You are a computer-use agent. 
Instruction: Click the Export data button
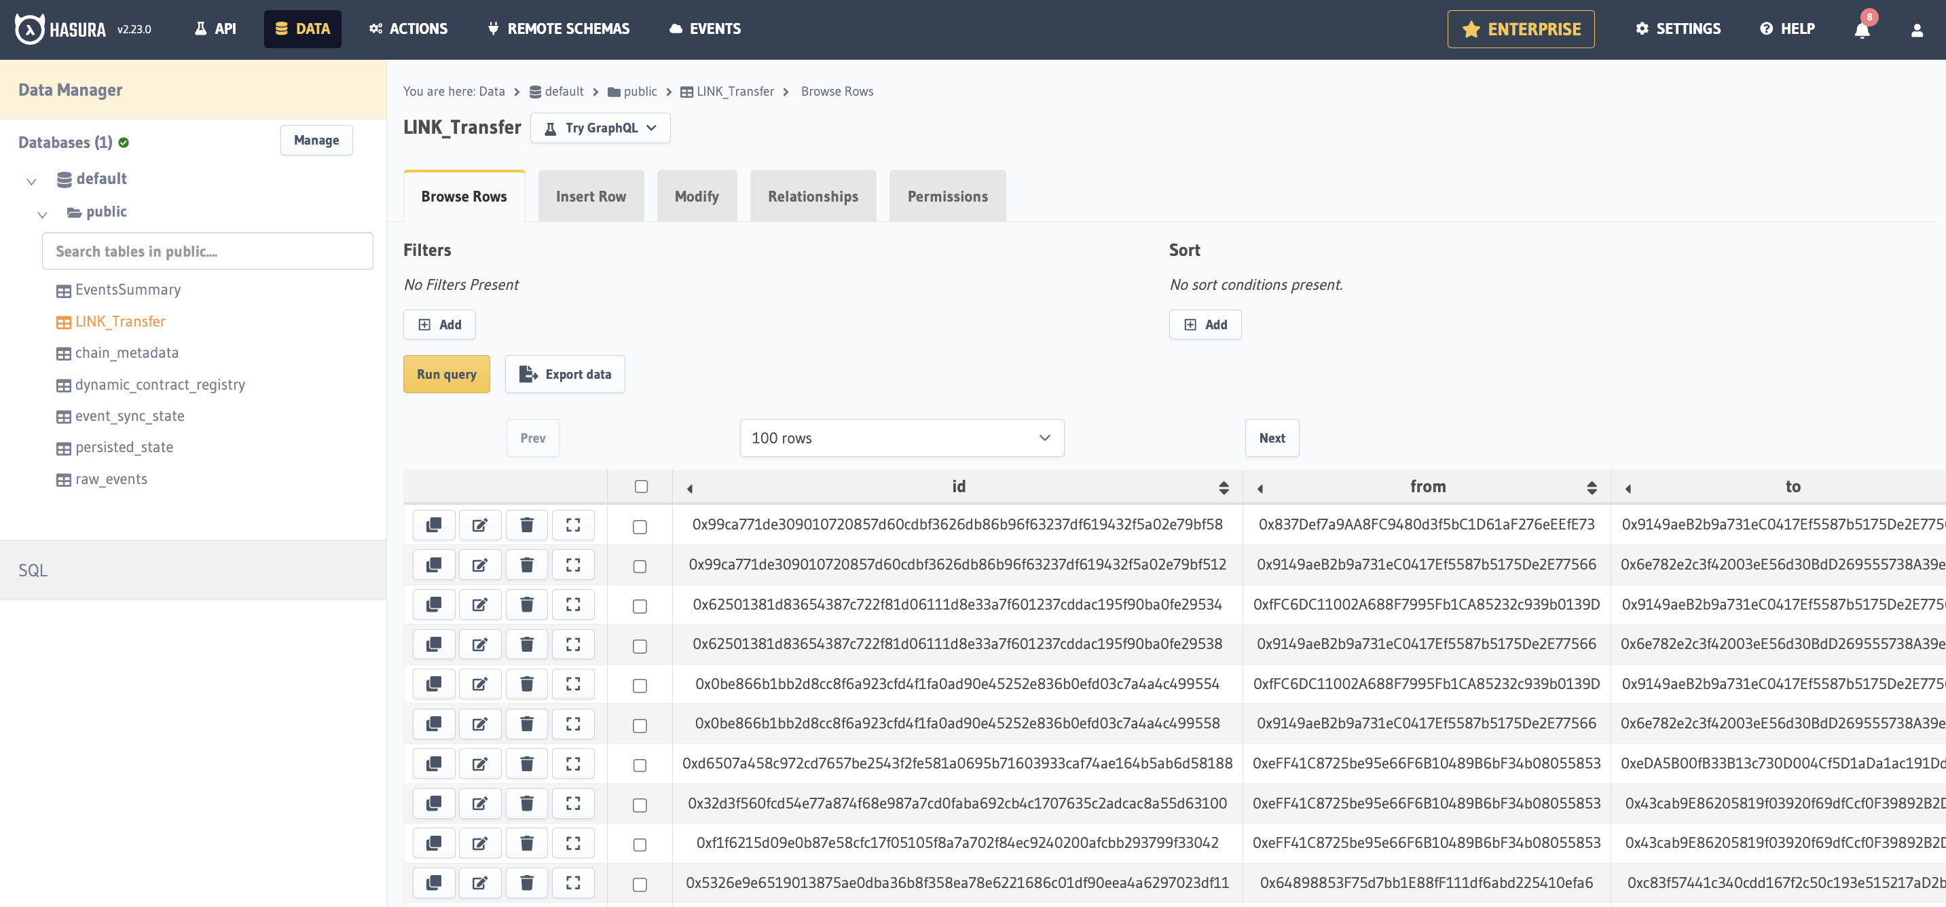564,375
